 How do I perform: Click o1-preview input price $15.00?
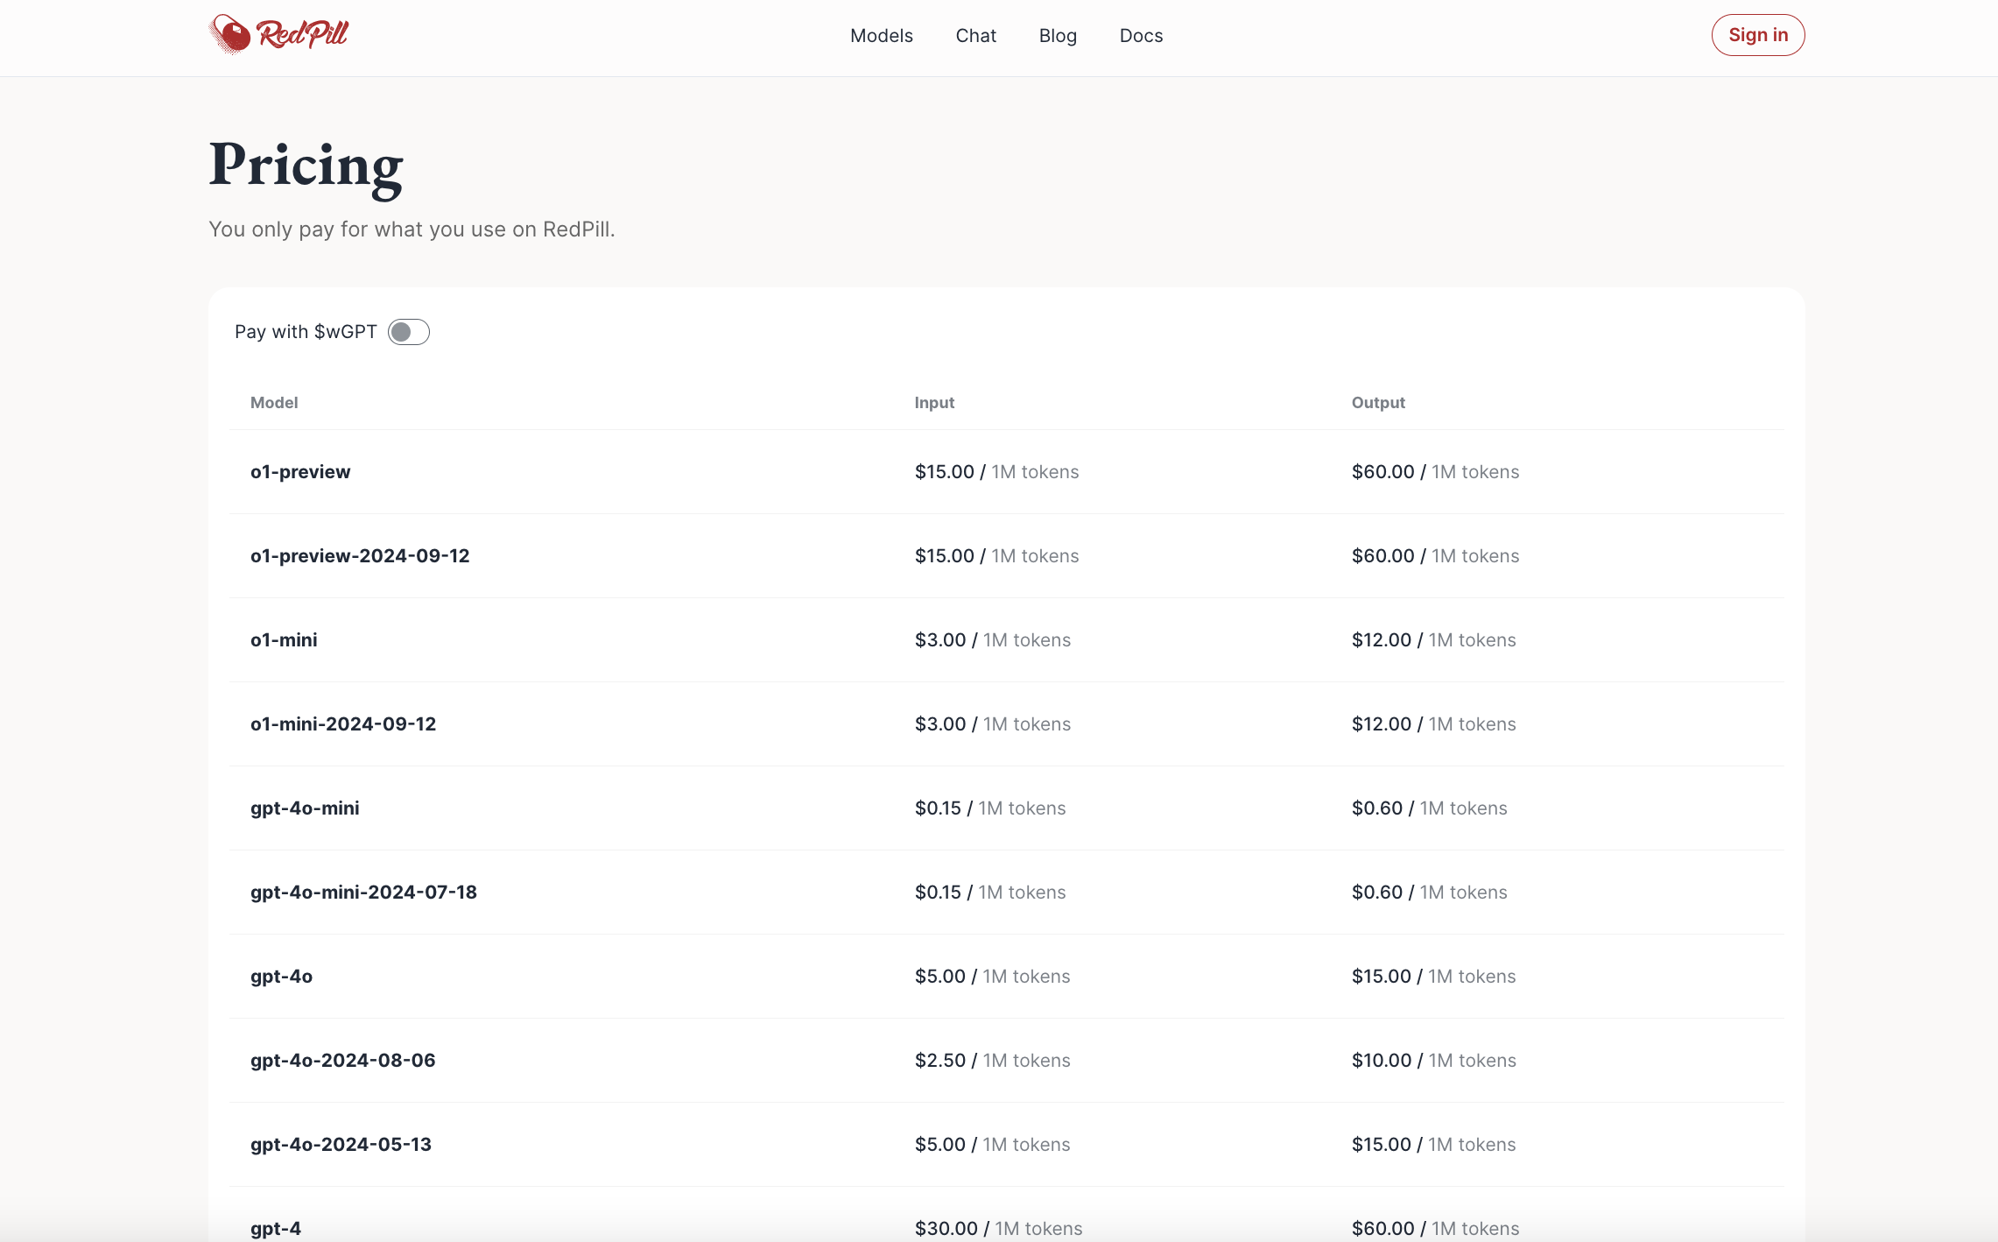pyautogui.click(x=945, y=472)
